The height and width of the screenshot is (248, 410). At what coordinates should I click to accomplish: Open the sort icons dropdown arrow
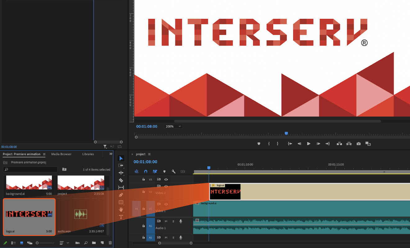[x=68, y=243]
